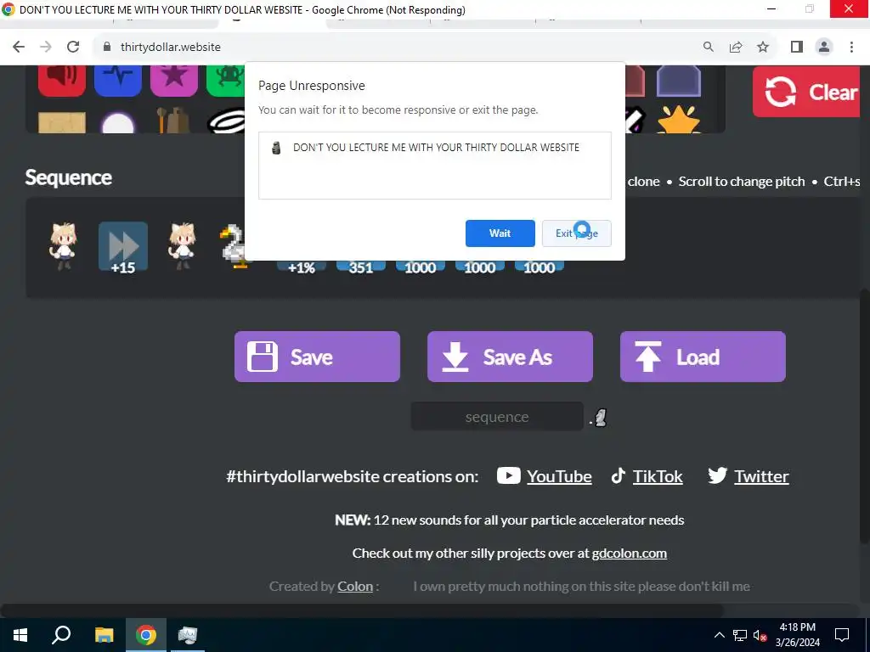Reload the page

(73, 48)
